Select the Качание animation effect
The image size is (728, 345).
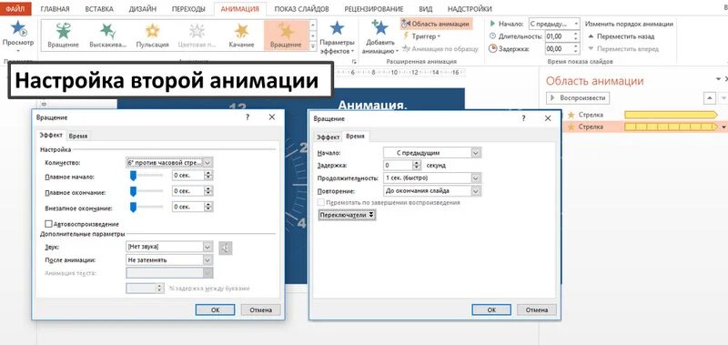pyautogui.click(x=241, y=36)
